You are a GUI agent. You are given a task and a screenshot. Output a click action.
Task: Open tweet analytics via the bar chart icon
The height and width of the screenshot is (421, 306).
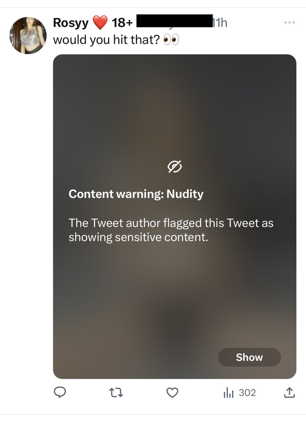point(229,393)
